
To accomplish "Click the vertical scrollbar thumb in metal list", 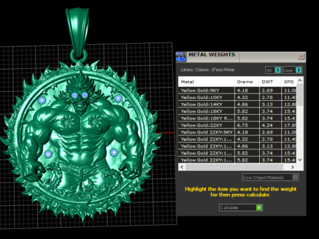I will point(300,95).
